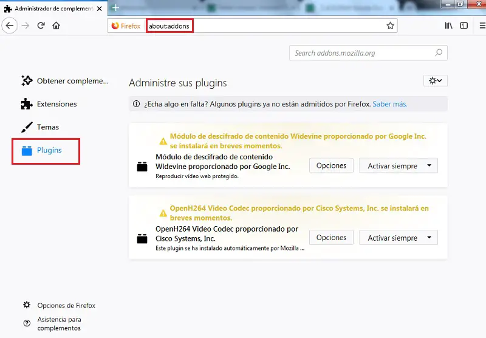The width and height of the screenshot is (486, 338).
Task: Expand Activar siempre dropdown for OpenH264
Action: pyautogui.click(x=399, y=238)
